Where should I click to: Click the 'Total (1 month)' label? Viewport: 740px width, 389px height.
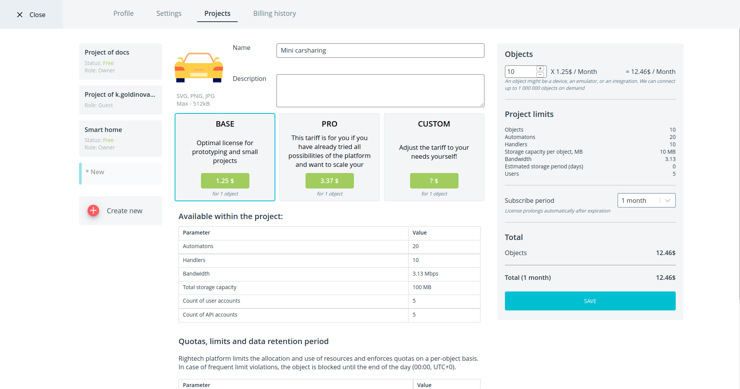click(x=528, y=278)
